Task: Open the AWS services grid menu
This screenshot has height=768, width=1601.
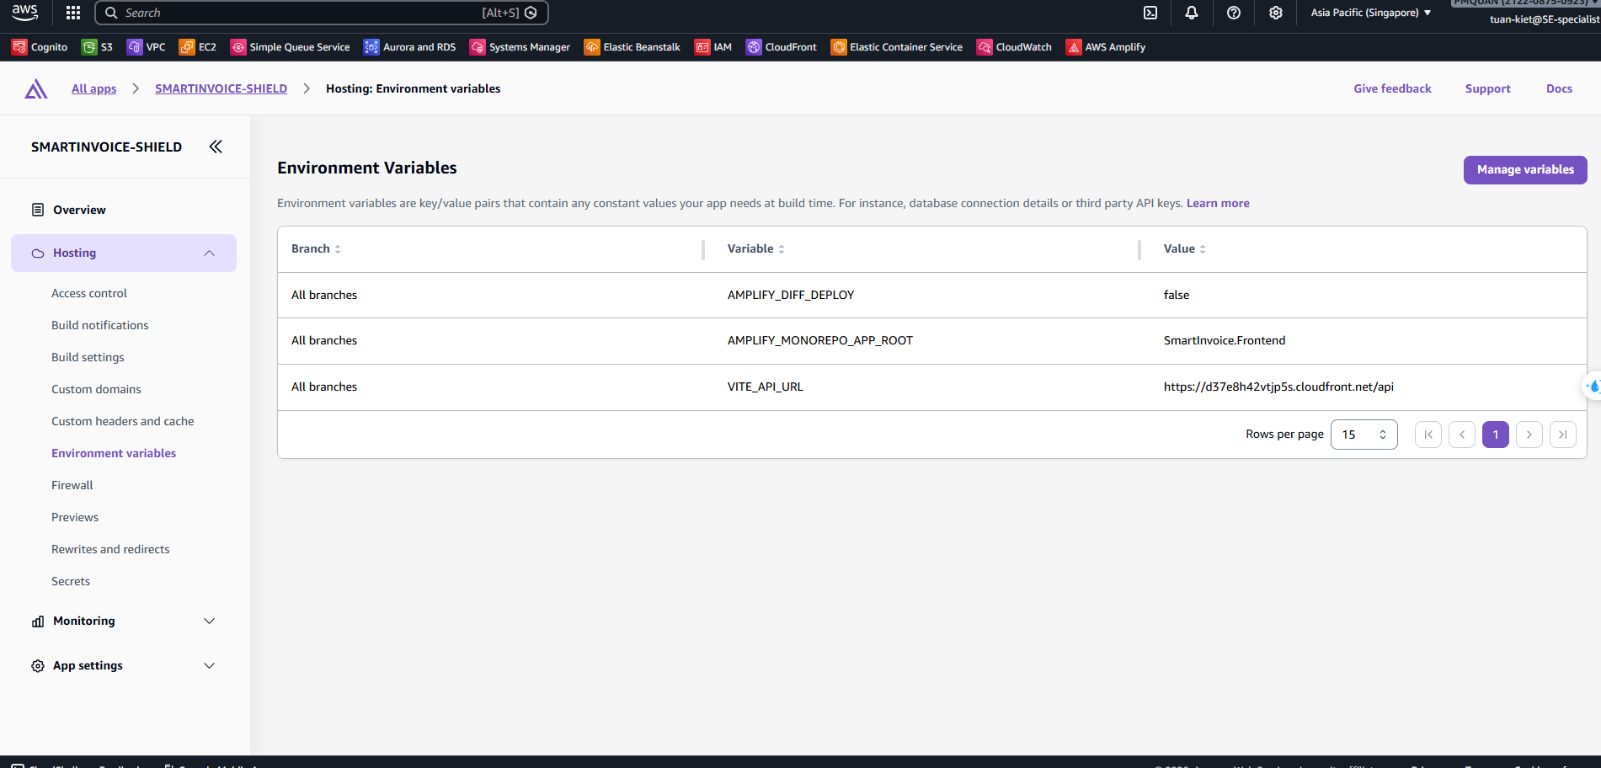Action: pos(73,13)
